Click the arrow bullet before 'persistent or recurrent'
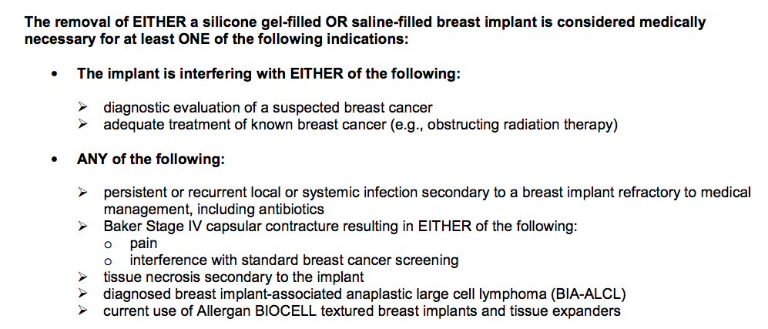The width and height of the screenshot is (768, 329). (82, 193)
